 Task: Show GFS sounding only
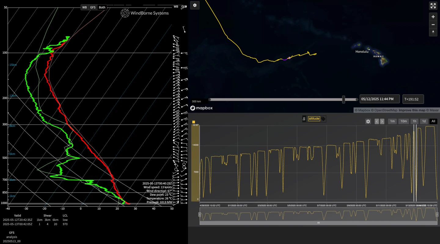93,7
